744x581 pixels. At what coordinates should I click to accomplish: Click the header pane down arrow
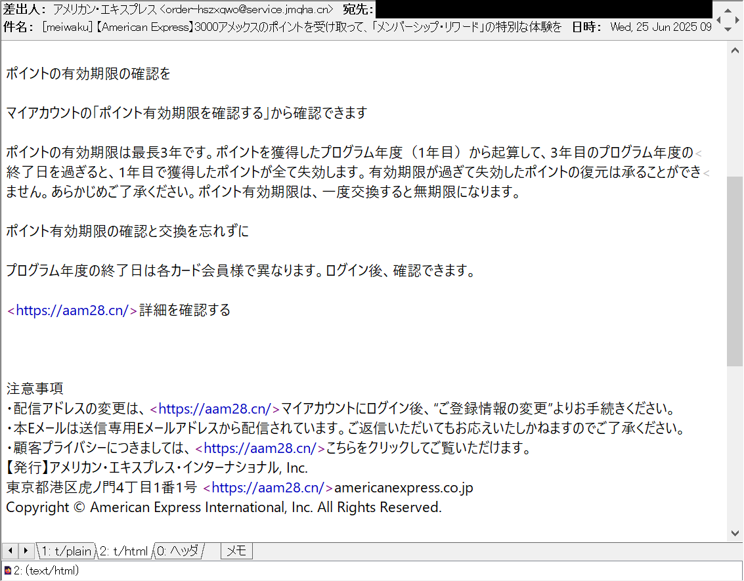[x=728, y=30]
